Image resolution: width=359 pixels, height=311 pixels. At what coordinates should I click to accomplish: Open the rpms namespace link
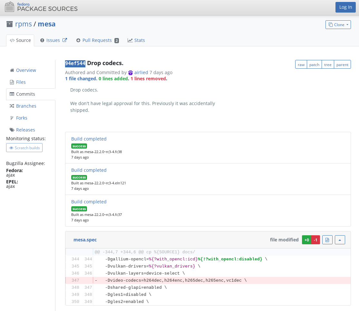coord(23,24)
